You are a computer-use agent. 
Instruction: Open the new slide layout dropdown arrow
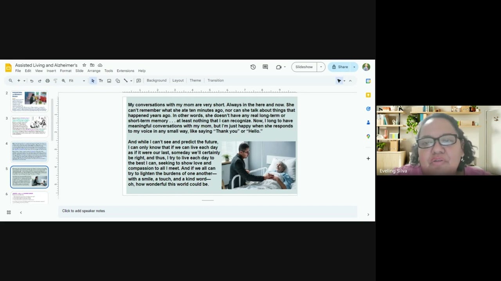(x=24, y=81)
